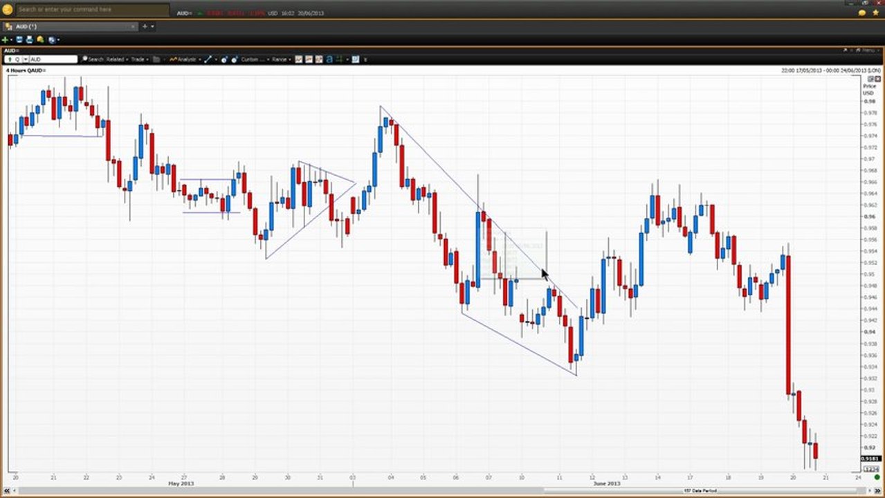Click the green status dot at bottom right

click(x=877, y=478)
